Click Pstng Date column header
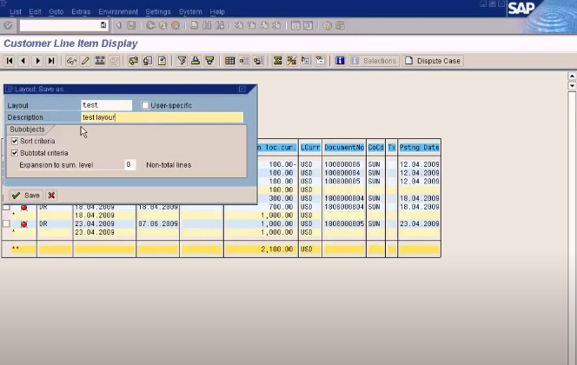The width and height of the screenshot is (577, 365). click(420, 148)
